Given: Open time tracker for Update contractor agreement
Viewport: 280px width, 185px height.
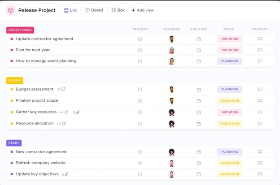Looking at the screenshot, I should pos(140,39).
